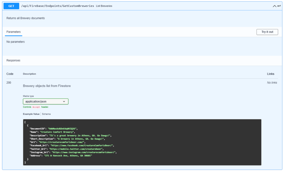Click the No links text
Screen dimensions: 284x171
pos(272,83)
